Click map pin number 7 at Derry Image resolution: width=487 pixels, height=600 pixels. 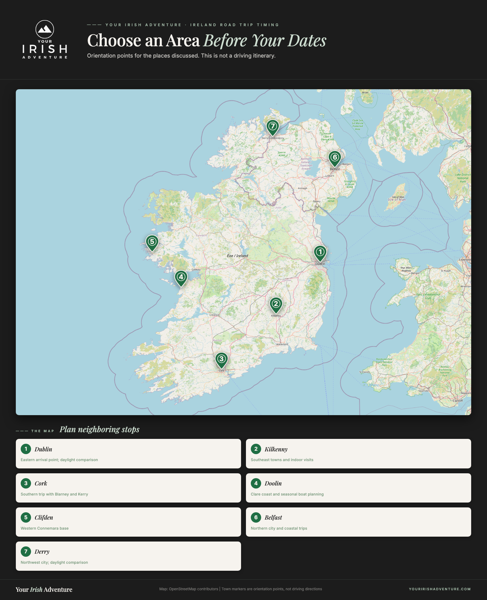tap(272, 127)
